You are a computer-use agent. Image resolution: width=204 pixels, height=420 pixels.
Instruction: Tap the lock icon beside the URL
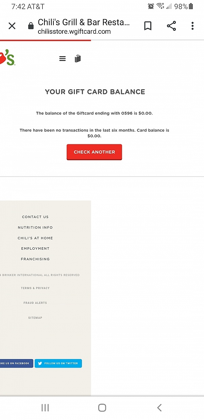tap(31, 26)
